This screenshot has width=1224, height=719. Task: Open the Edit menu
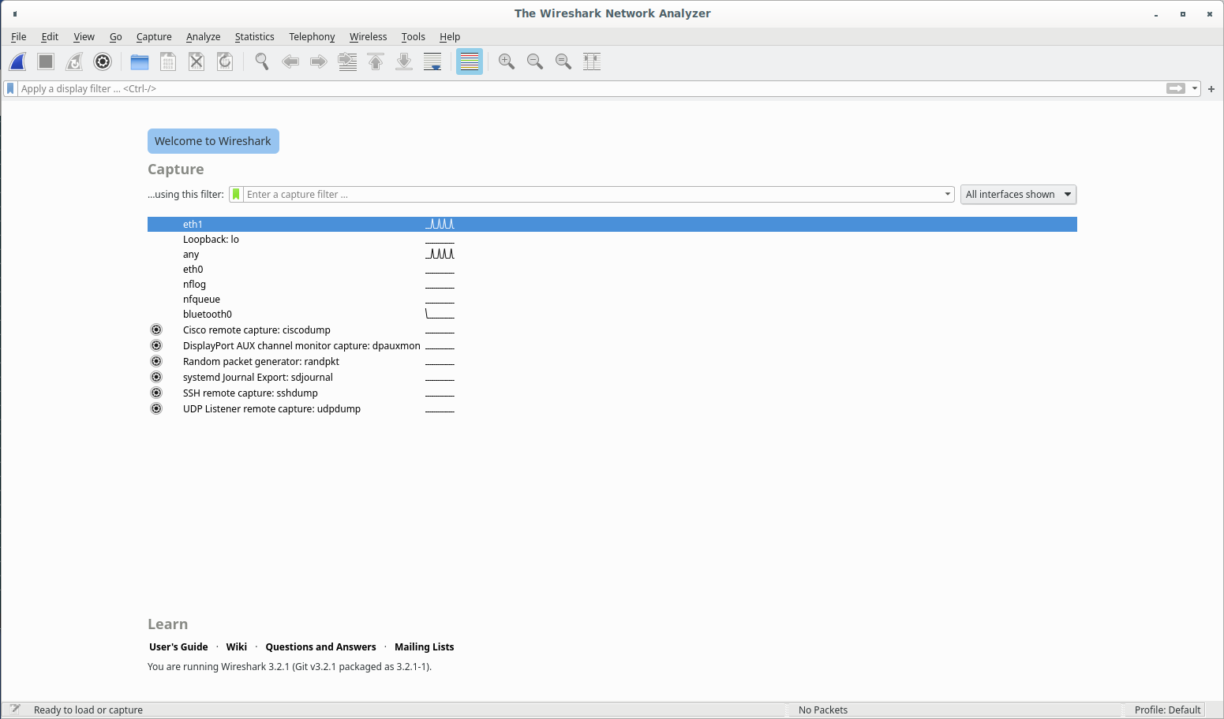50,36
